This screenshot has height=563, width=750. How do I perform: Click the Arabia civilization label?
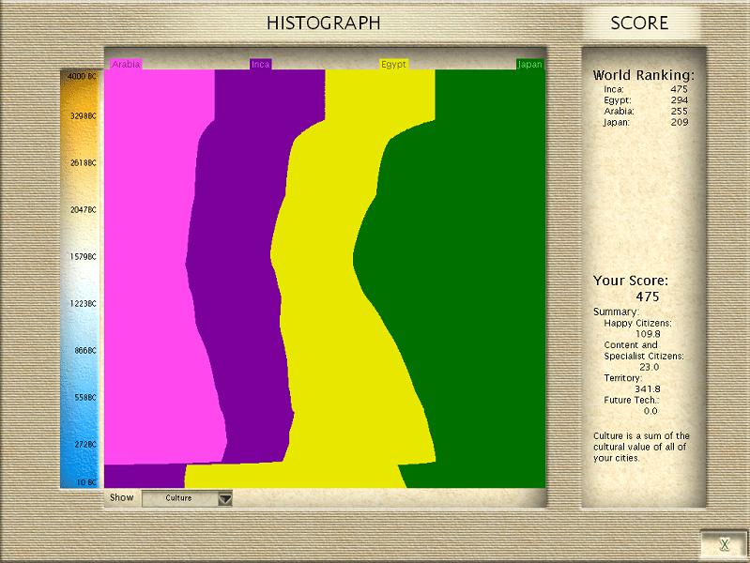pyautogui.click(x=126, y=65)
